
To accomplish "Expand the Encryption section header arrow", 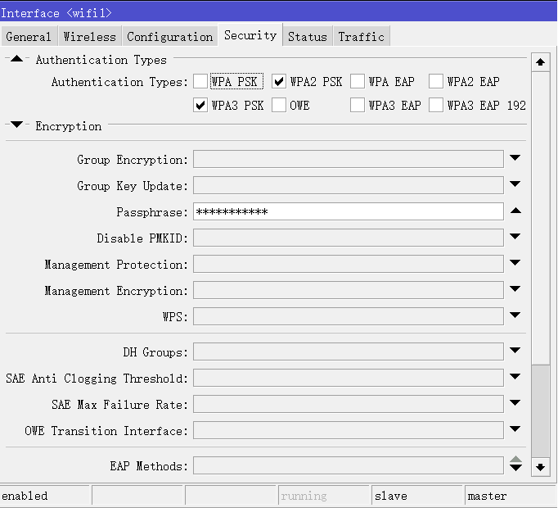I will pos(17,126).
